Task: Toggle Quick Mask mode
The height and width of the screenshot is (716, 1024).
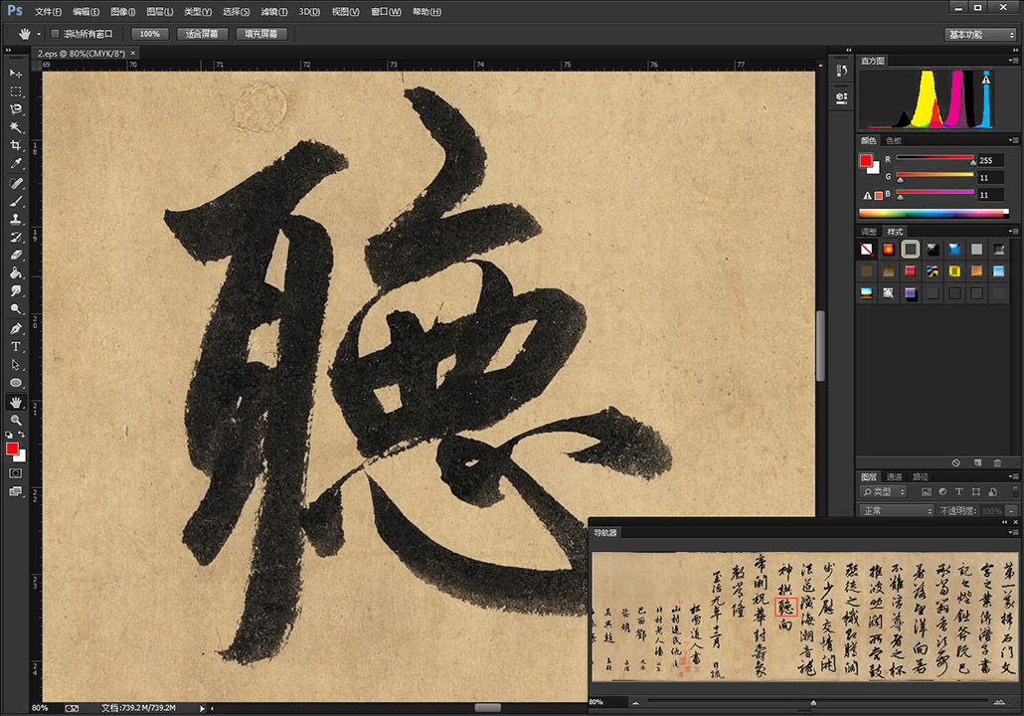Action: point(16,473)
